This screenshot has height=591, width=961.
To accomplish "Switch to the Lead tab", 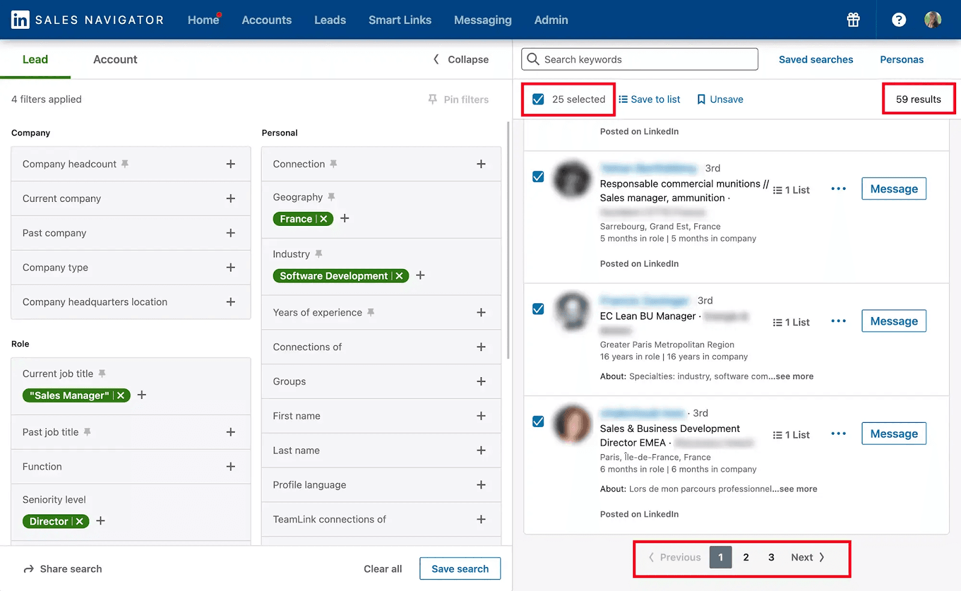I will [x=35, y=59].
